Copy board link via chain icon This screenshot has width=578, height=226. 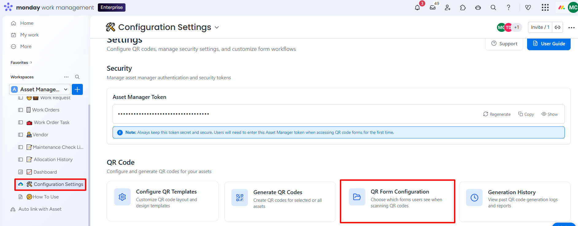pyautogui.click(x=557, y=27)
